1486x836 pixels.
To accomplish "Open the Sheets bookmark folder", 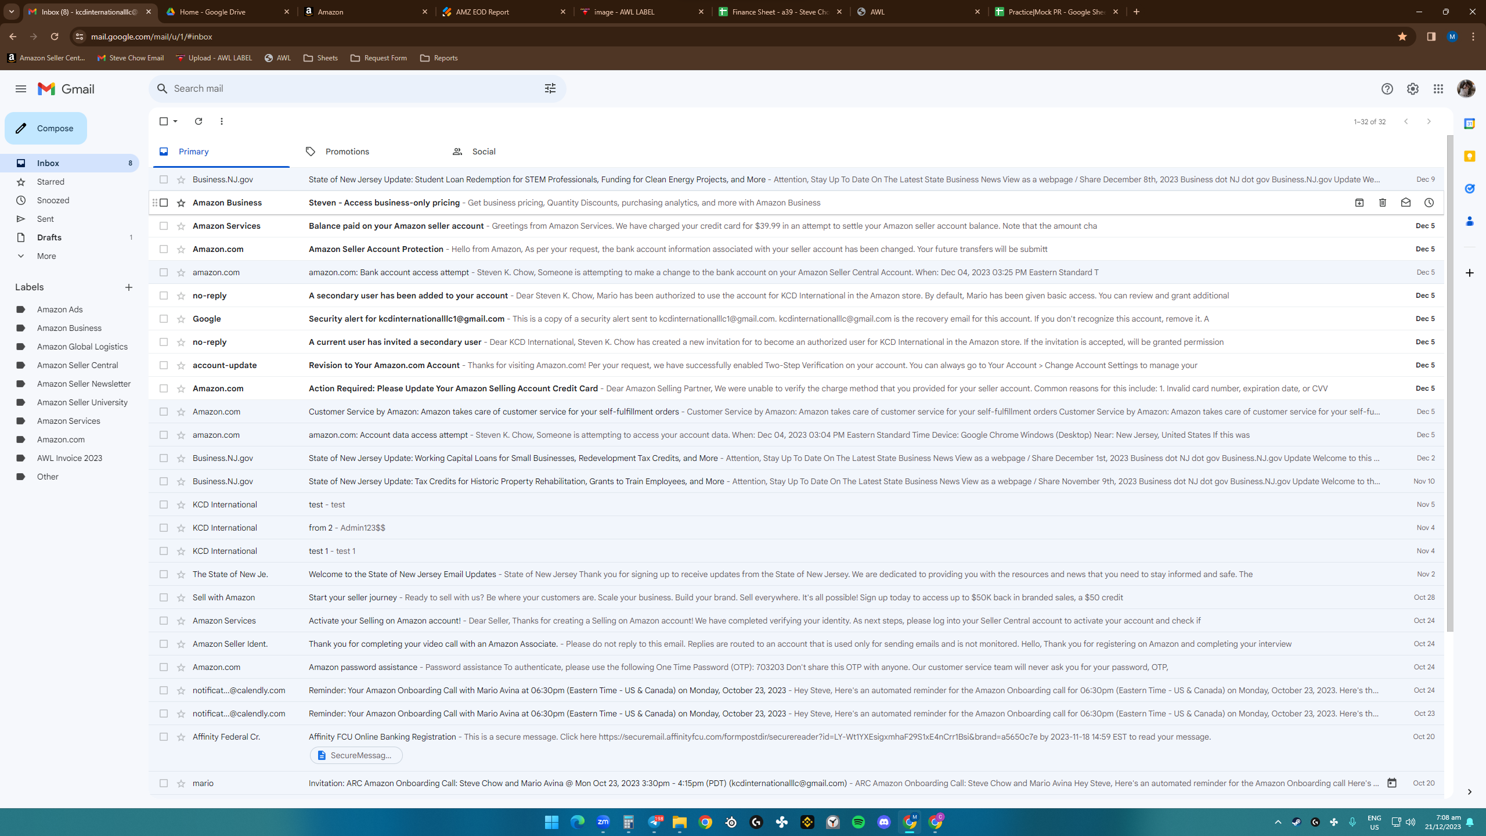I will (320, 58).
